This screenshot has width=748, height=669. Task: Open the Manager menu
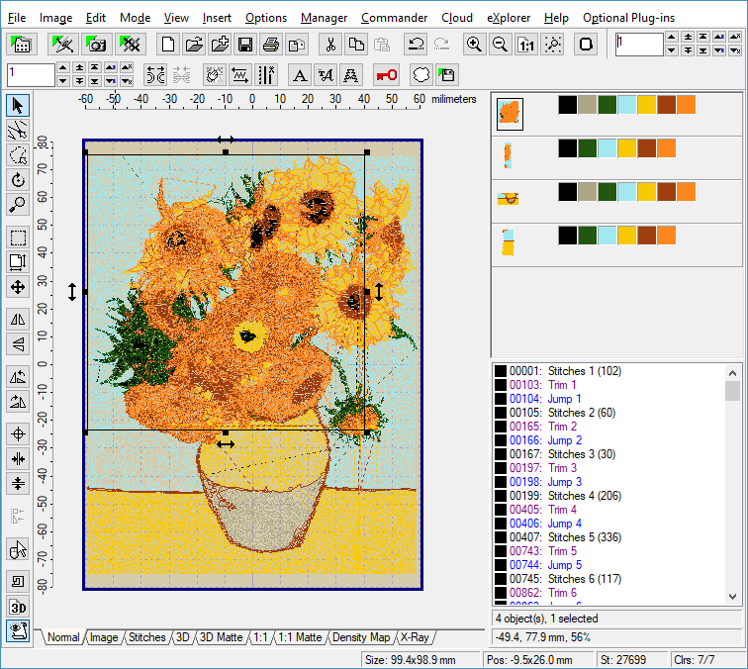point(324,18)
